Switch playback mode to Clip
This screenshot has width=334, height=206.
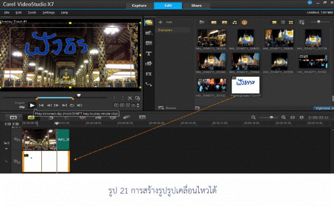click(22, 107)
